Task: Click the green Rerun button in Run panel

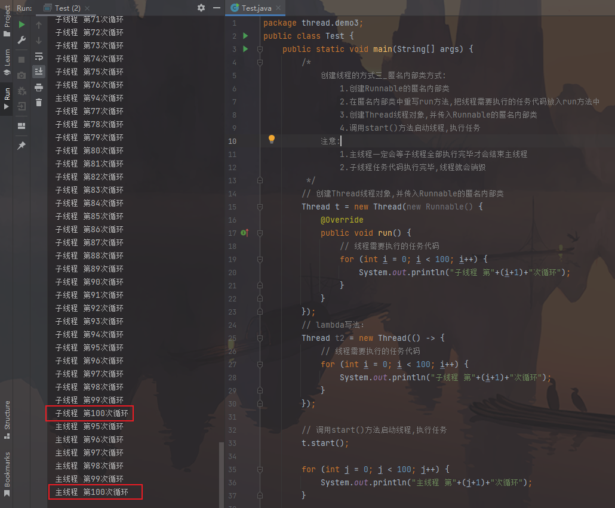Action: (x=21, y=24)
